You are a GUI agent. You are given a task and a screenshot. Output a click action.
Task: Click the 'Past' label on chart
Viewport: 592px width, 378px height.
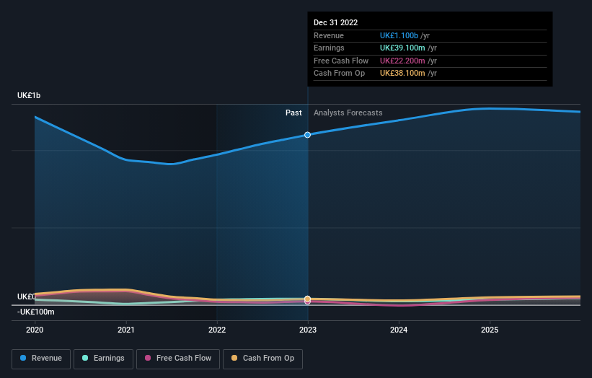pos(293,113)
